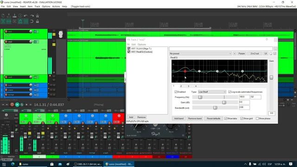Pin the FX window on top
This screenshot has width=297, height=167.
click(267, 39)
